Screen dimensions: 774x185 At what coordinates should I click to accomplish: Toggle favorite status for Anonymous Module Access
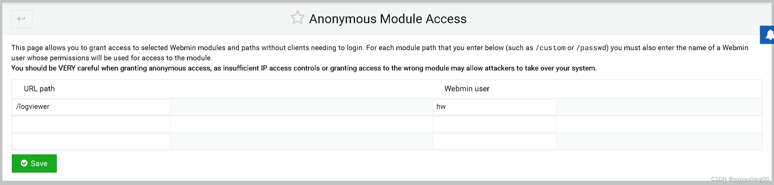click(297, 18)
